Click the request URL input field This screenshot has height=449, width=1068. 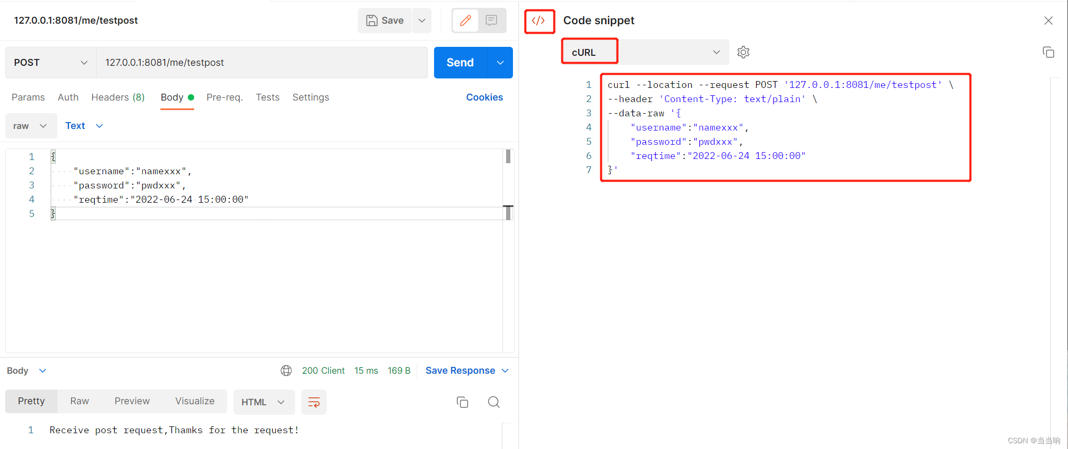tap(261, 63)
